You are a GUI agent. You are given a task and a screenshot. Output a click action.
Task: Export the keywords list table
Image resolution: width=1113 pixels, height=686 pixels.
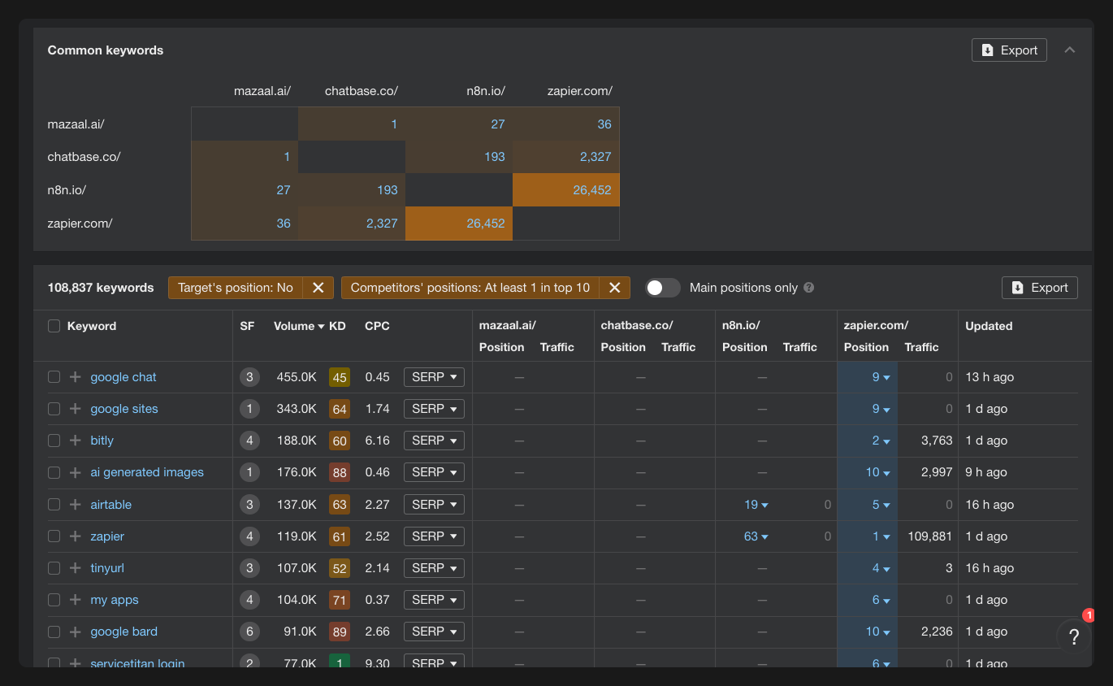(x=1040, y=288)
